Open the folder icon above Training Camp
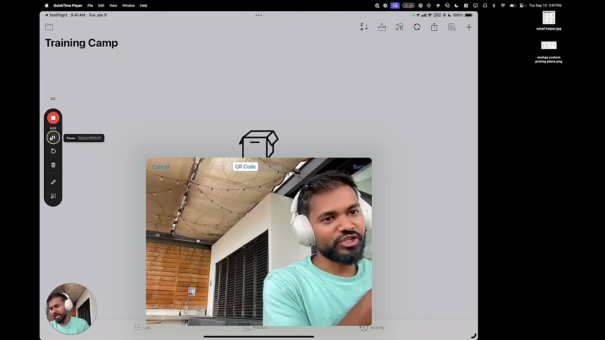 click(x=49, y=27)
